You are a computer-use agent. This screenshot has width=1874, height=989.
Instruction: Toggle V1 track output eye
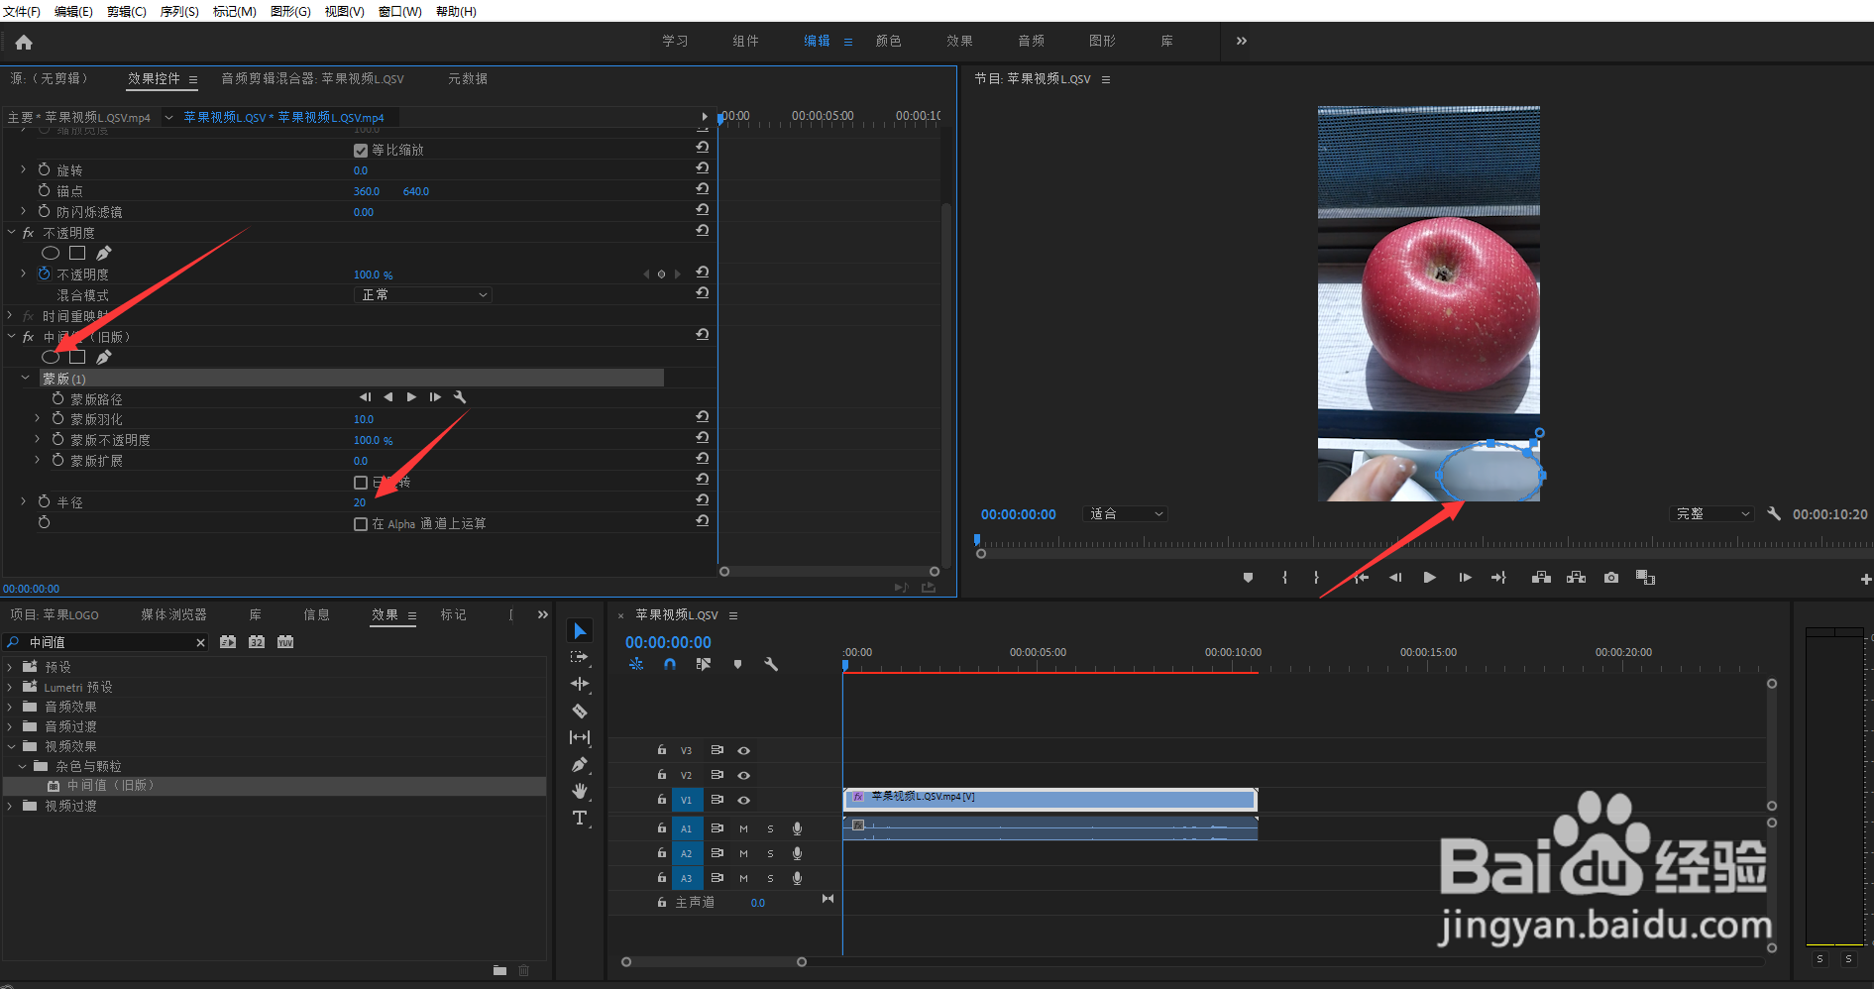[743, 800]
